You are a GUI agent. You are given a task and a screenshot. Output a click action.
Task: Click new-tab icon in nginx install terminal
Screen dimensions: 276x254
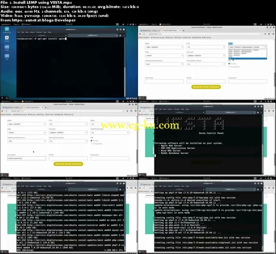(x=120, y=36)
